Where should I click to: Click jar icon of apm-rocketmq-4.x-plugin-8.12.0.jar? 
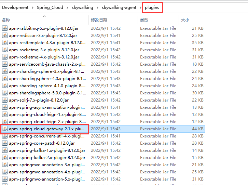(x=5, y=57)
